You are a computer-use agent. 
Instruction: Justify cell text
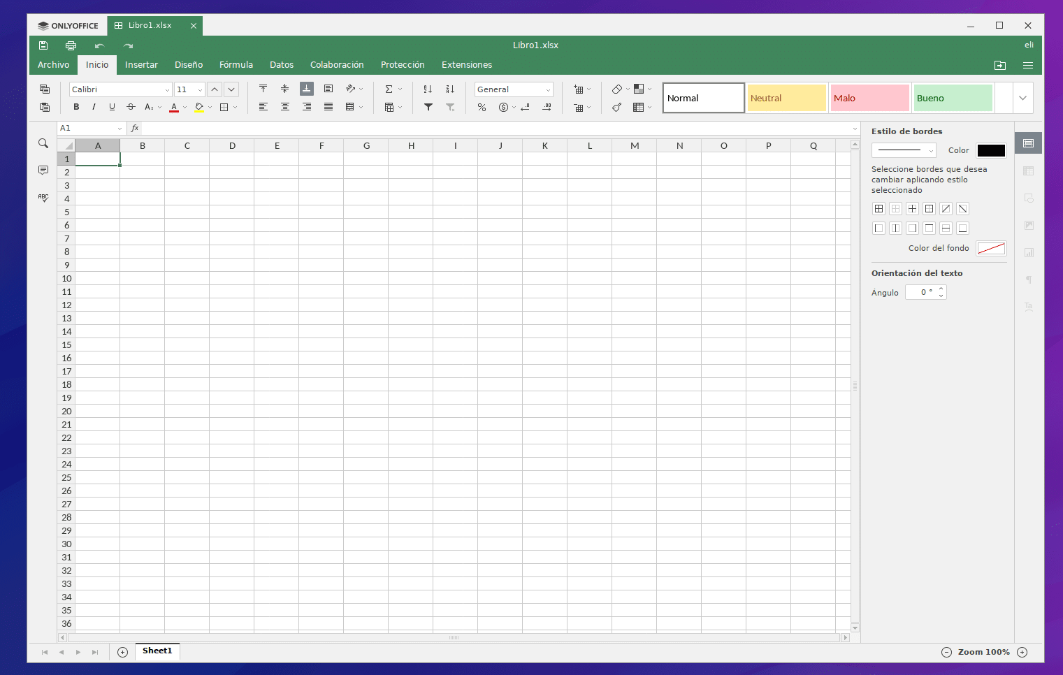click(x=328, y=107)
